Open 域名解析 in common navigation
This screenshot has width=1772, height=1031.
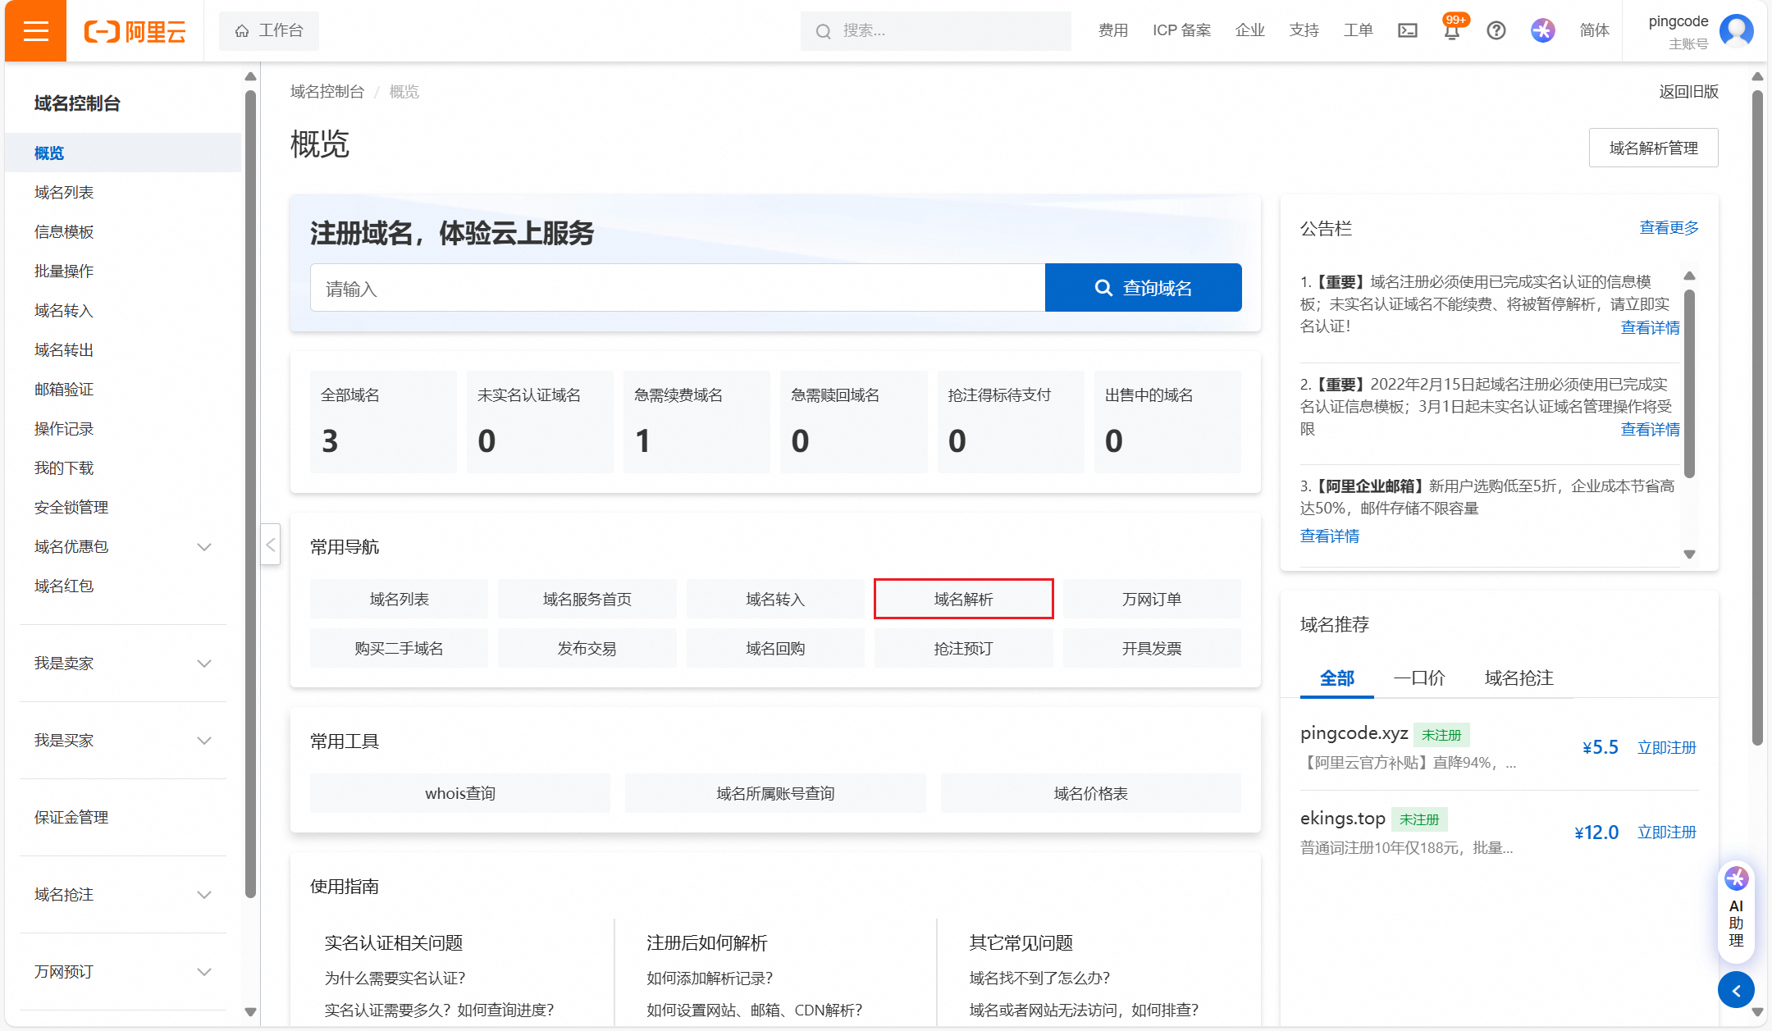coord(963,600)
